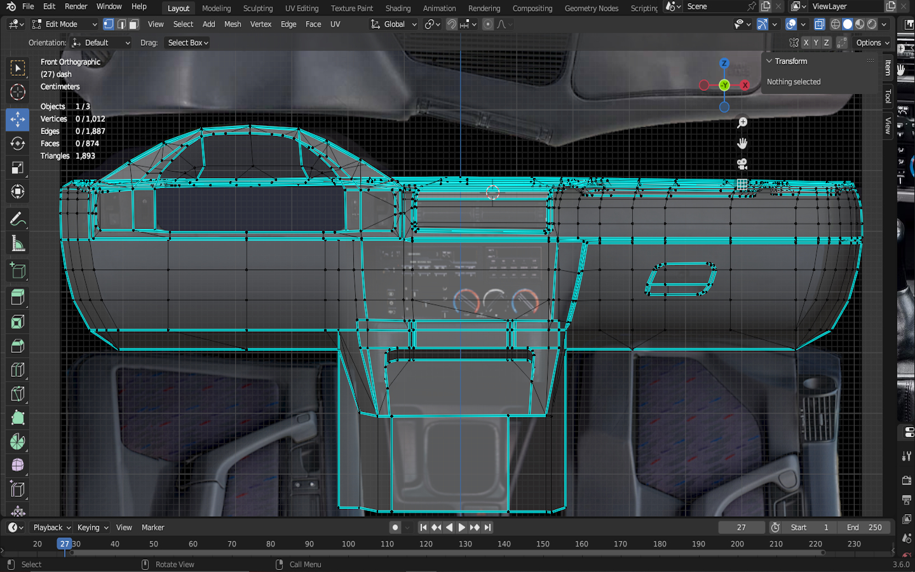The image size is (915, 572).
Task: Select the Annotate pencil tool
Action: tap(18, 220)
